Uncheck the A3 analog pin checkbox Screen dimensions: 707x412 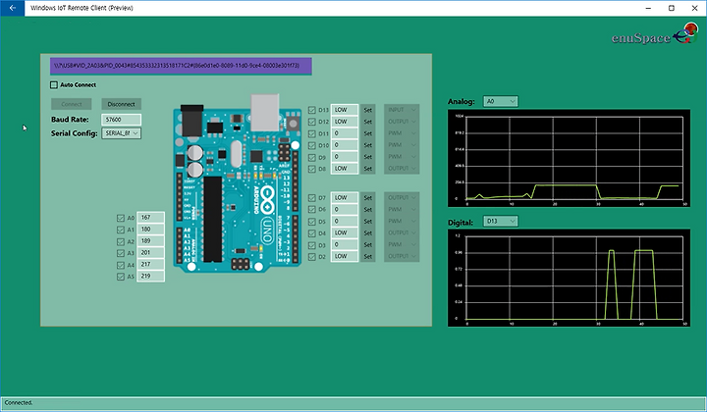pyautogui.click(x=121, y=253)
